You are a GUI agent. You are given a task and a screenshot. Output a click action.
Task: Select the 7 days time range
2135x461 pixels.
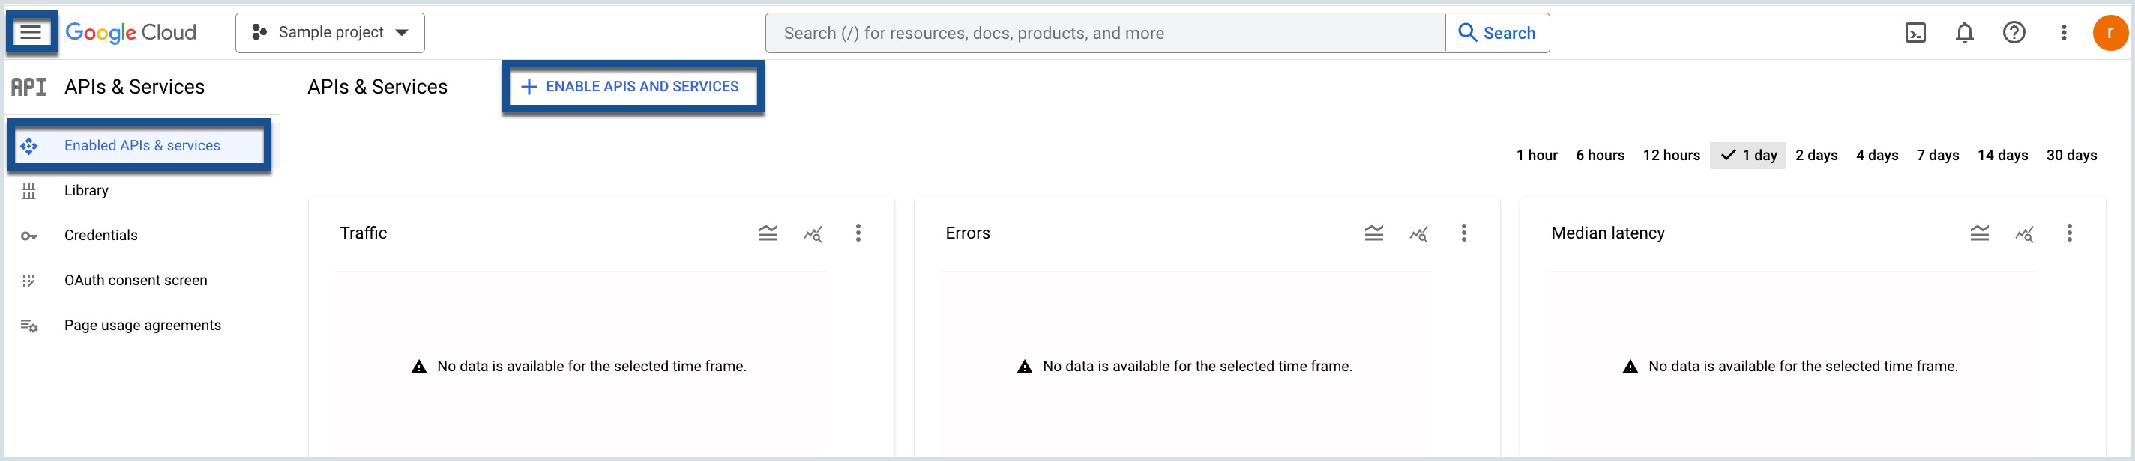(1937, 156)
